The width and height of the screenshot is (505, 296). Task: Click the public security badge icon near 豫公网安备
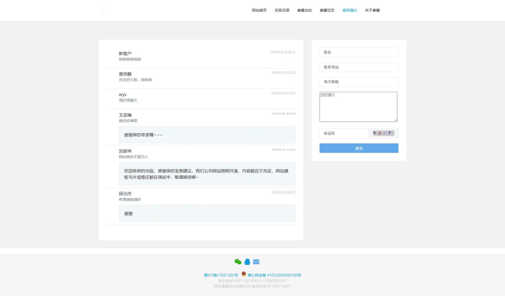tap(243, 274)
